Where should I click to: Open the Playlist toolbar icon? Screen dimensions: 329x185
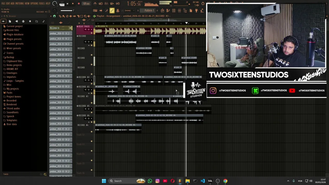tap(162, 11)
